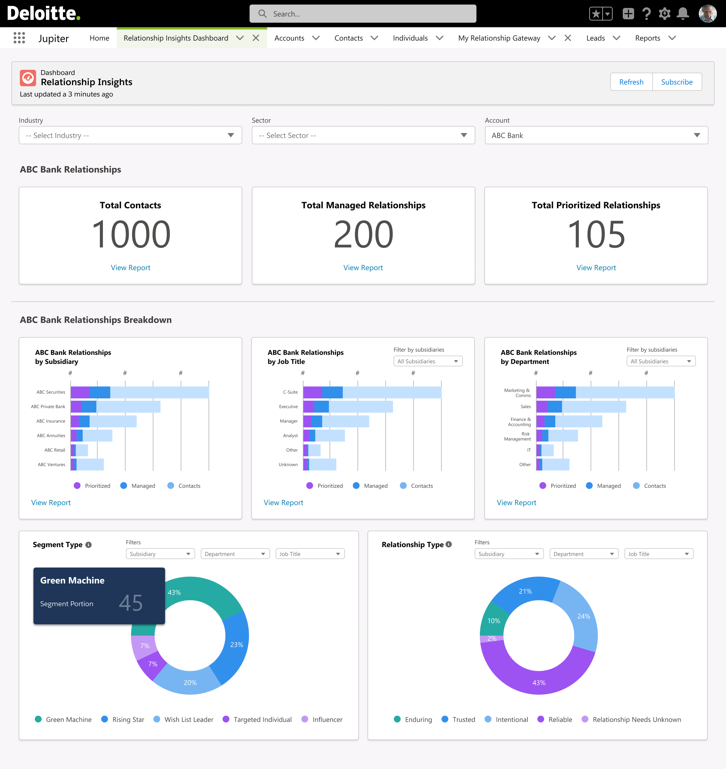Open the Select Industry dropdown
Screen dimensions: 726x769
point(130,135)
